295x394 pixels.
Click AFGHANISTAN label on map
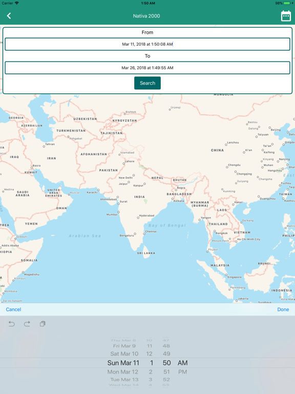(x=94, y=154)
